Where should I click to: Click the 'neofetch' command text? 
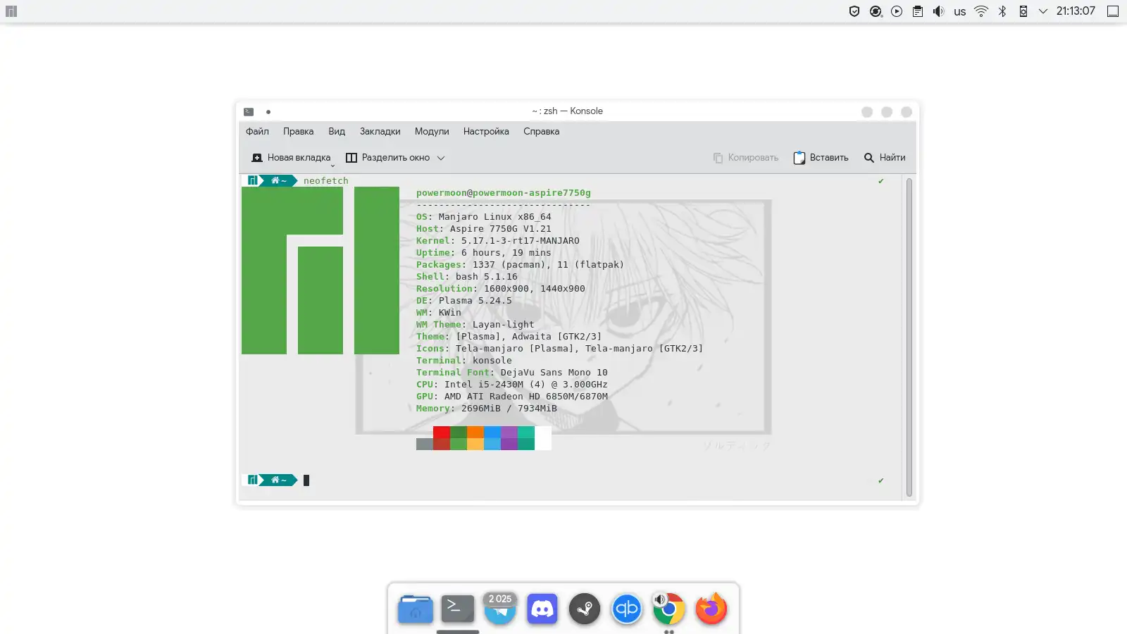pyautogui.click(x=326, y=181)
